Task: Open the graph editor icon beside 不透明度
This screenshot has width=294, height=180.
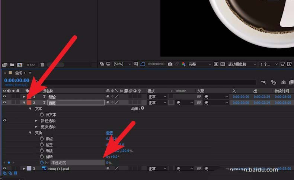Action: pyautogui.click(x=47, y=163)
